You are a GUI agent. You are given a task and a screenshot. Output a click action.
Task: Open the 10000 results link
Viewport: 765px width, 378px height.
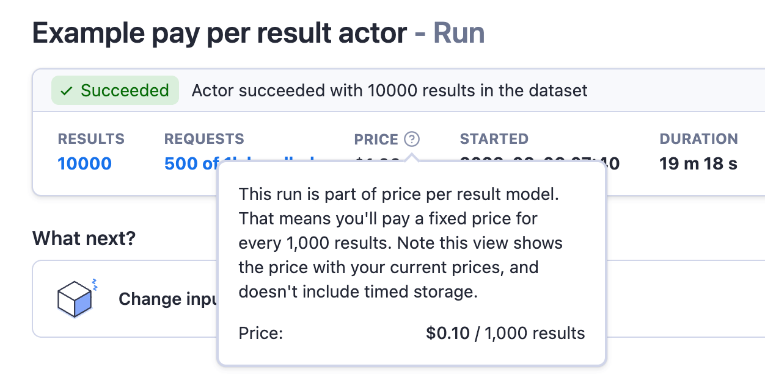coord(84,163)
